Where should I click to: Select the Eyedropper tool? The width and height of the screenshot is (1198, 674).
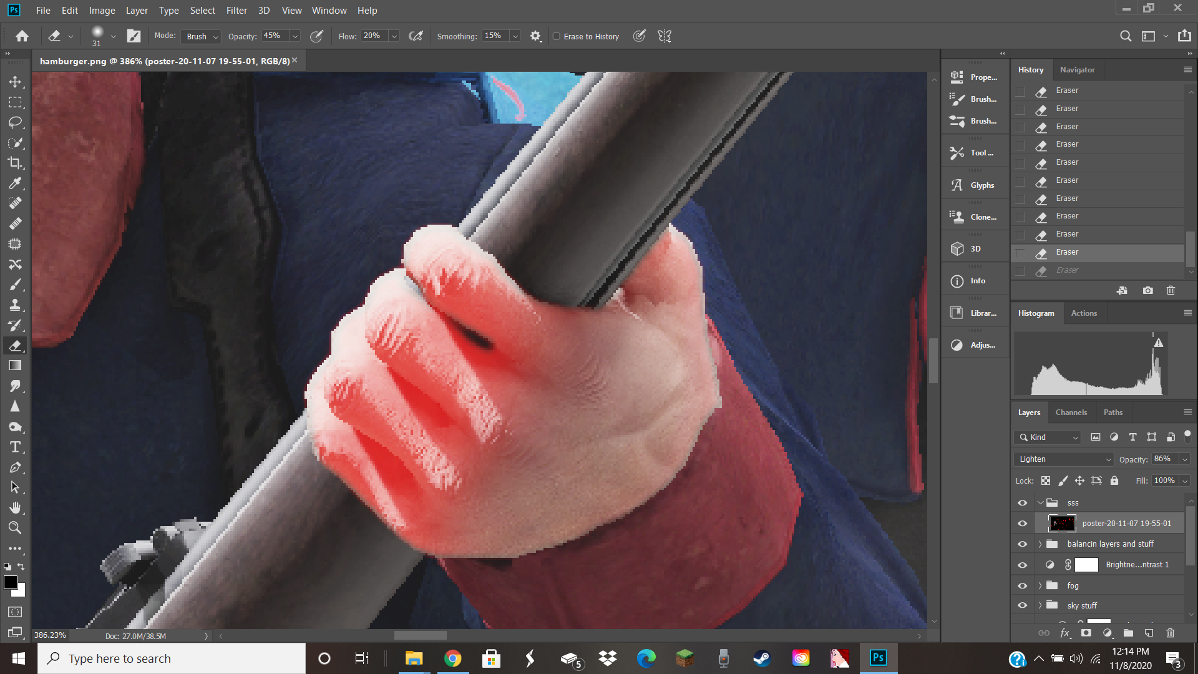pyautogui.click(x=15, y=183)
